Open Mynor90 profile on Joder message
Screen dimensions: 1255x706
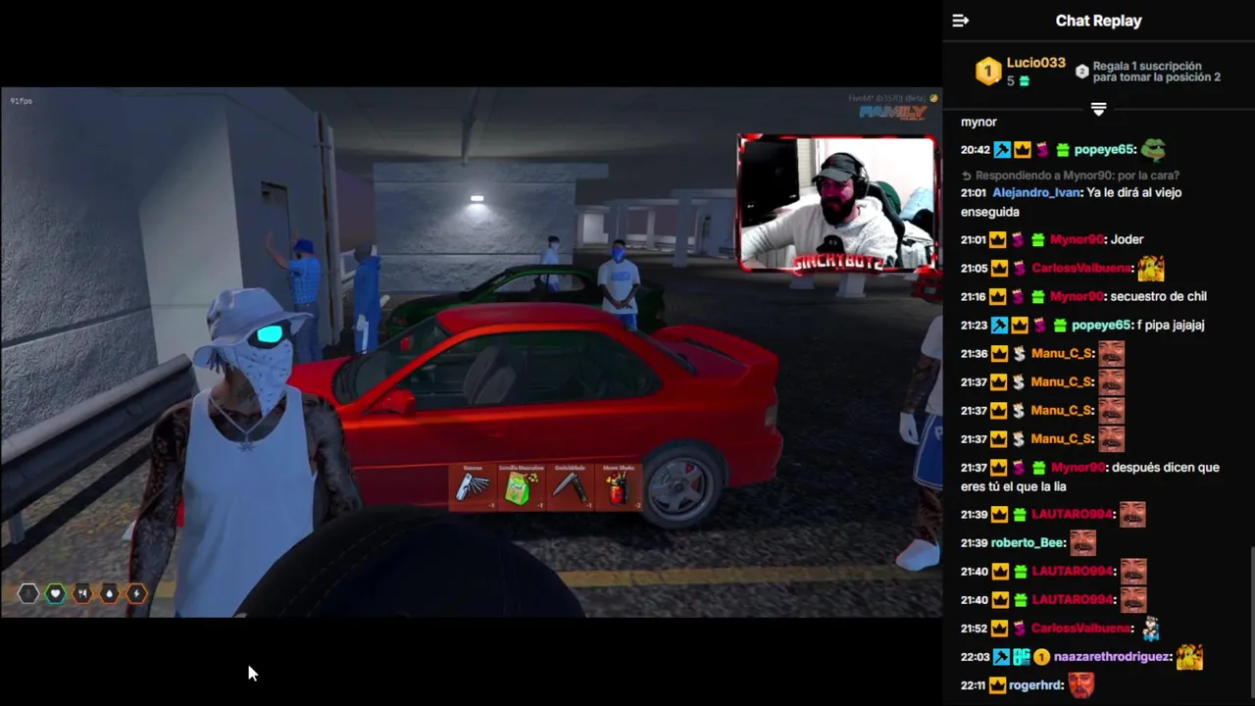coord(1078,239)
